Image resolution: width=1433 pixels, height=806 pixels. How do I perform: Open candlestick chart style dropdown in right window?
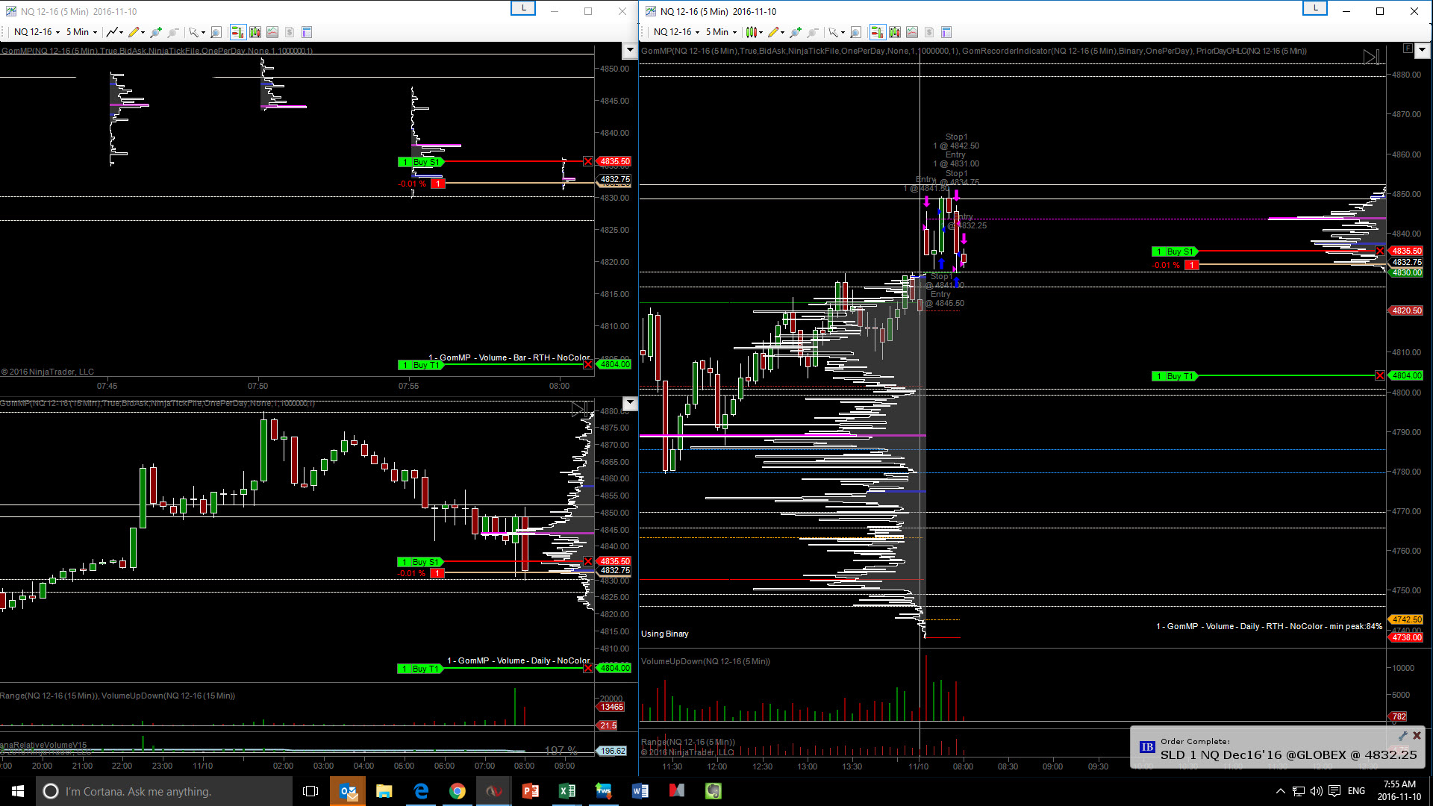coord(754,32)
